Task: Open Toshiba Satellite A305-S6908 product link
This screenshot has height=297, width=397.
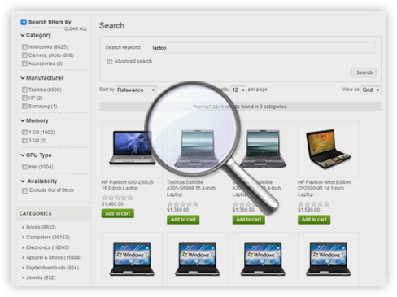Action: pos(191,188)
